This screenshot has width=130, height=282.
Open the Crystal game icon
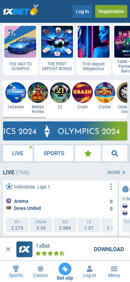(x=105, y=93)
